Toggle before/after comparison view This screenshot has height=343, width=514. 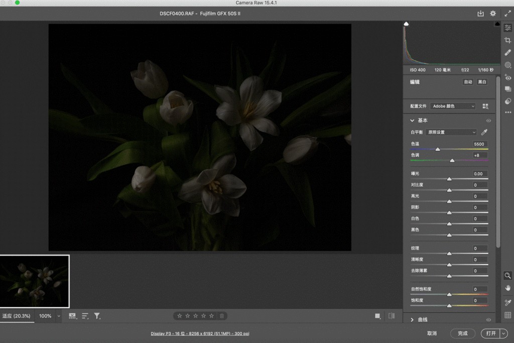click(392, 315)
